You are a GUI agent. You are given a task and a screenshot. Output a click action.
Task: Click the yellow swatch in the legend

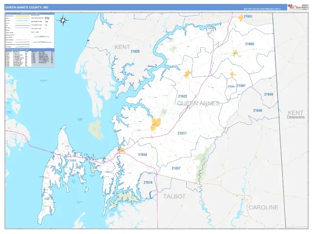click(22, 16)
